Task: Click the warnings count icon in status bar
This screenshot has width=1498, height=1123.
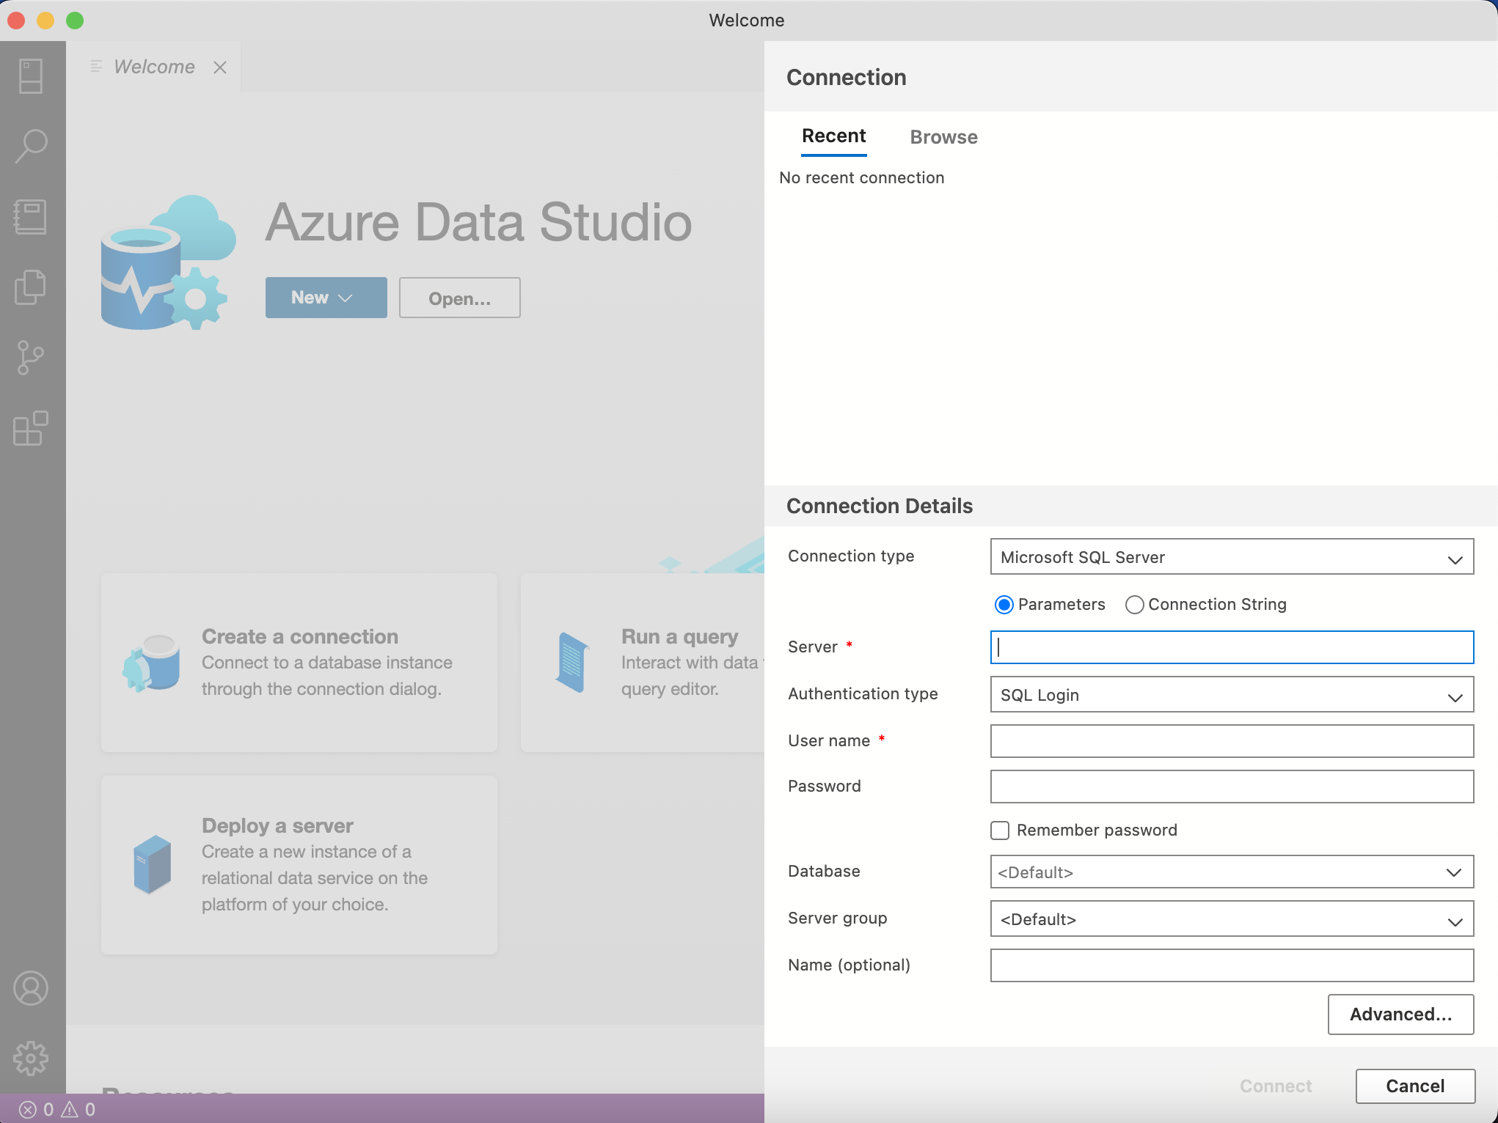Action: click(x=70, y=1110)
